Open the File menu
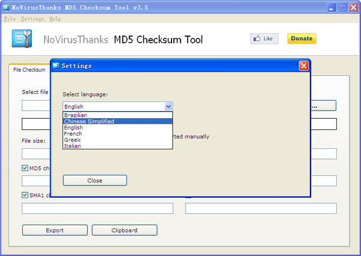 pos(10,19)
